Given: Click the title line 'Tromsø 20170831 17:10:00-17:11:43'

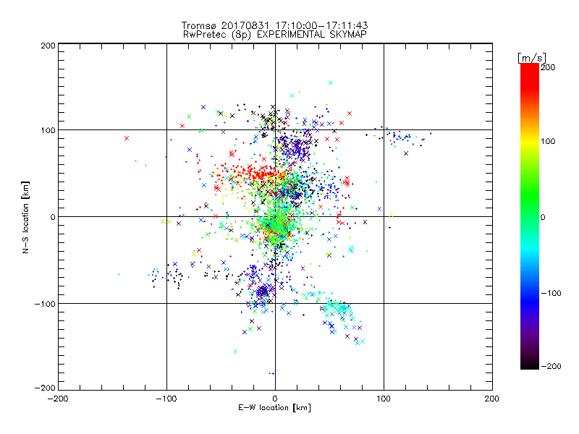Looking at the screenshot, I should pyautogui.click(x=274, y=25).
